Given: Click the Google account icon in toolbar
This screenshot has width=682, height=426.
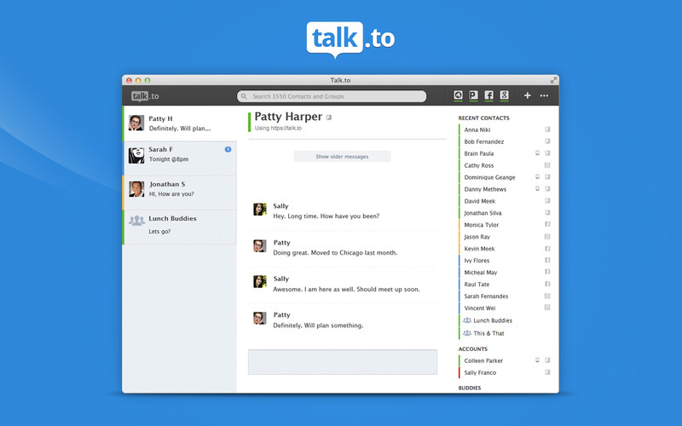Looking at the screenshot, I should [x=504, y=95].
